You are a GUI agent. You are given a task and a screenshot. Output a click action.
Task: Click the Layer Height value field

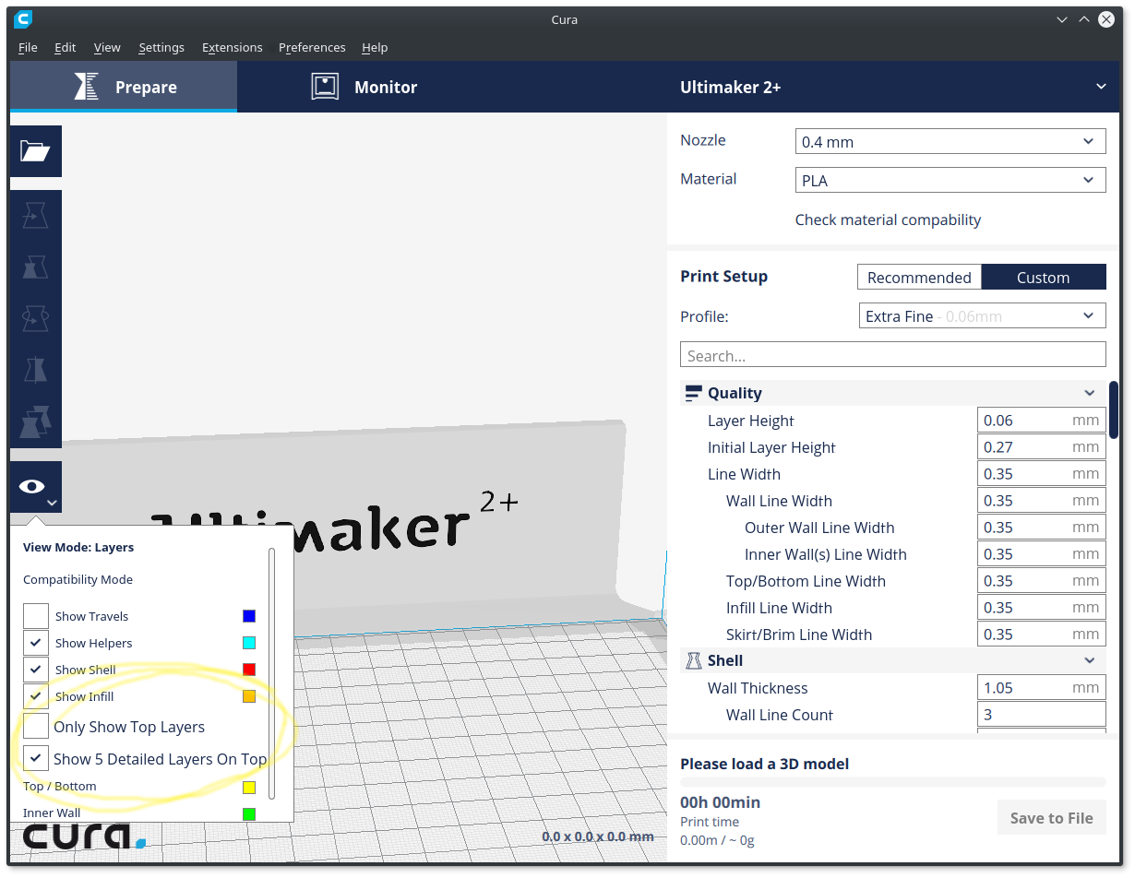[x=1042, y=421]
